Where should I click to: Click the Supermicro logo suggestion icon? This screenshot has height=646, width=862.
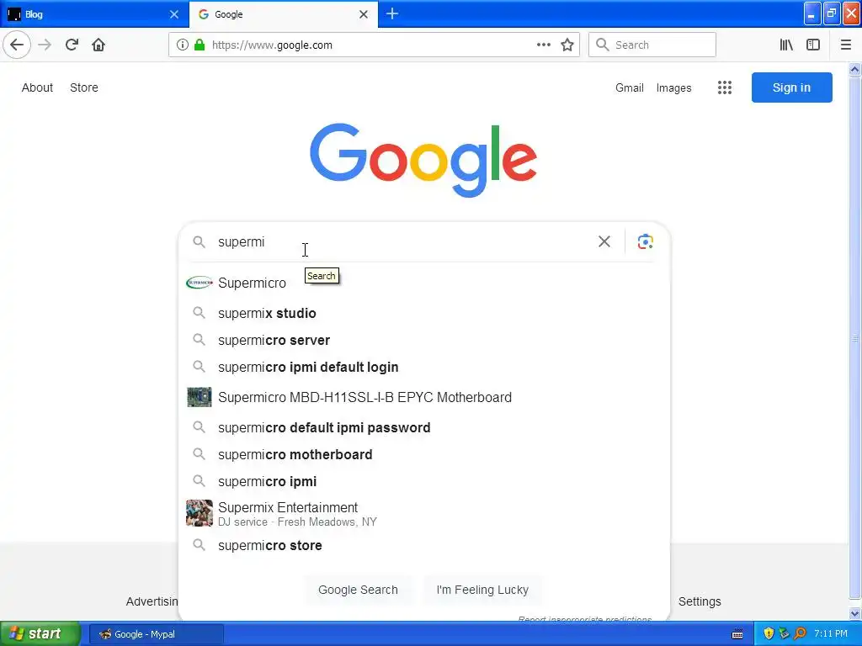199,283
